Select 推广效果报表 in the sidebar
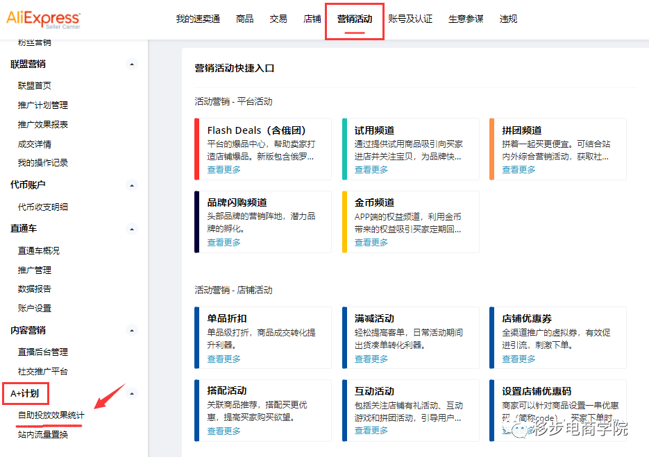 pyautogui.click(x=42, y=123)
